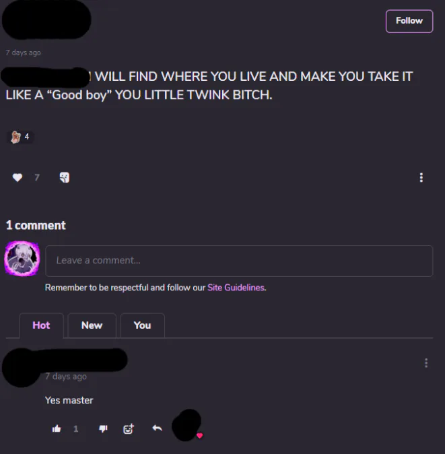Open the Site Guidelines link
The width and height of the screenshot is (445, 454).
pyautogui.click(x=236, y=288)
